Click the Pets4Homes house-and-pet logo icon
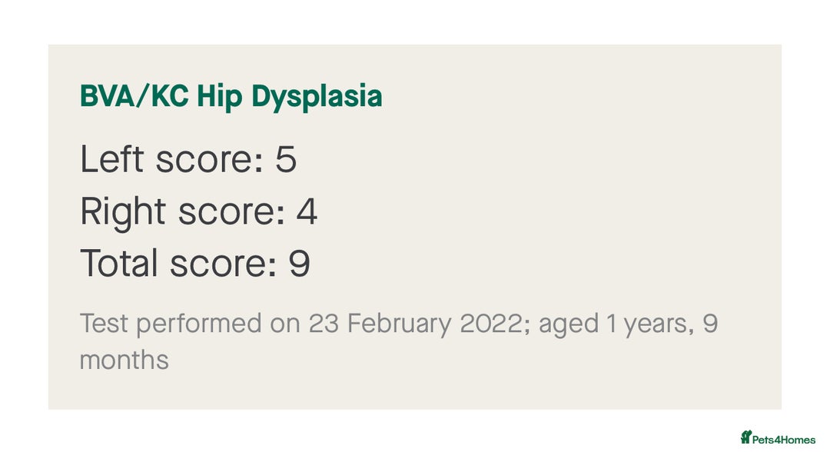This screenshot has height=452, width=830. (745, 437)
